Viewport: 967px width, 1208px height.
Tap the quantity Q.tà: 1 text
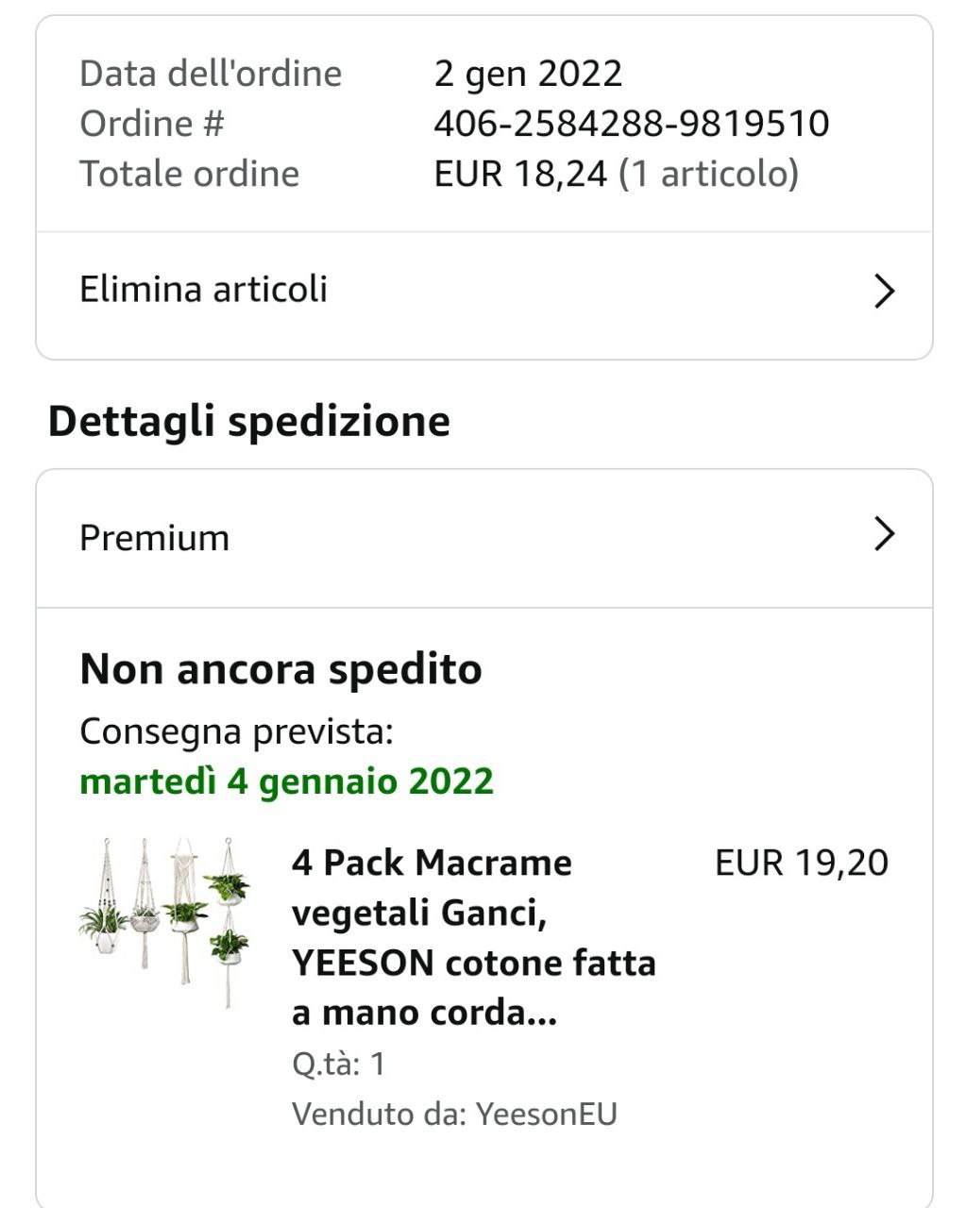(x=338, y=1064)
